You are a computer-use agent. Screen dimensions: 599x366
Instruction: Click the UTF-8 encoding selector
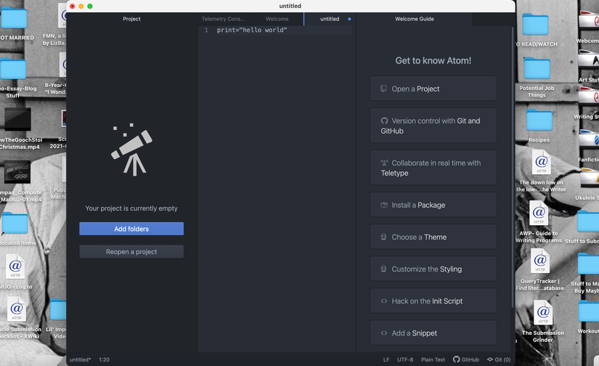point(405,359)
